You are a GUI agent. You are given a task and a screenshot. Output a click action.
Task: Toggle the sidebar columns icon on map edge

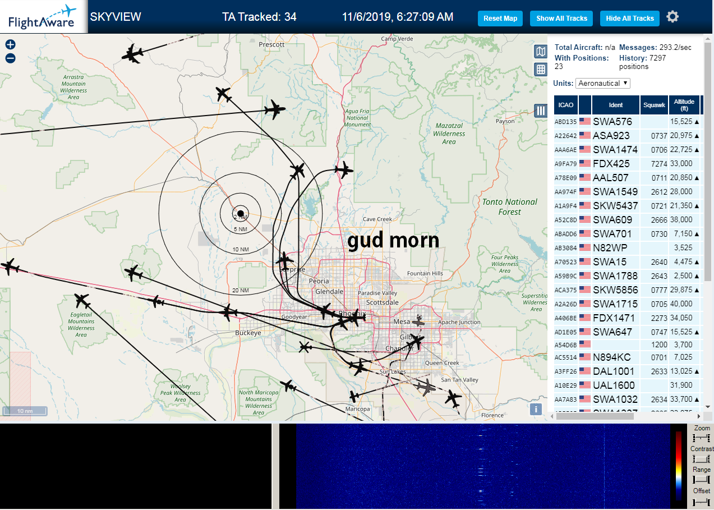(541, 111)
